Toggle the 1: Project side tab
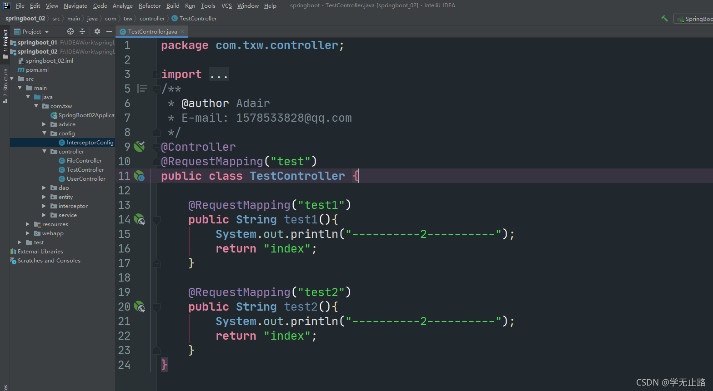The image size is (713, 391). 5,44
